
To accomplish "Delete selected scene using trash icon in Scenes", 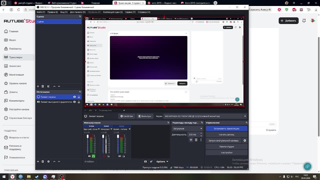I will (43, 86).
